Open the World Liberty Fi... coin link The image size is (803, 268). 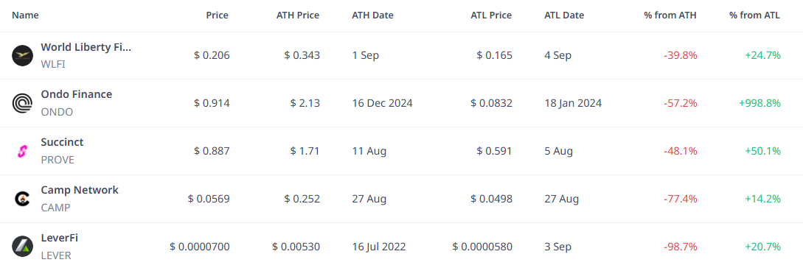click(x=86, y=48)
